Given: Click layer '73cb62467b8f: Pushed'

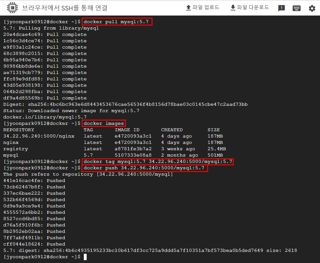Looking at the screenshot, I should [34, 187].
